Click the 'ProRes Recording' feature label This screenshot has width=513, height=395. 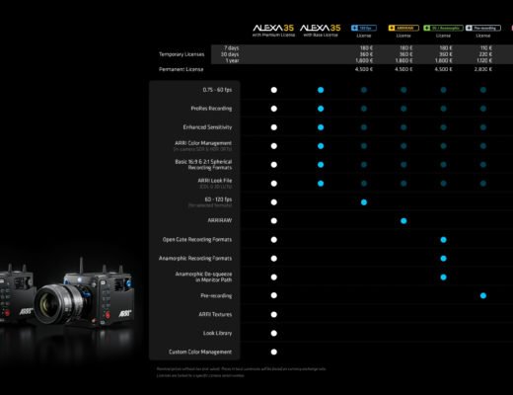[211, 109]
